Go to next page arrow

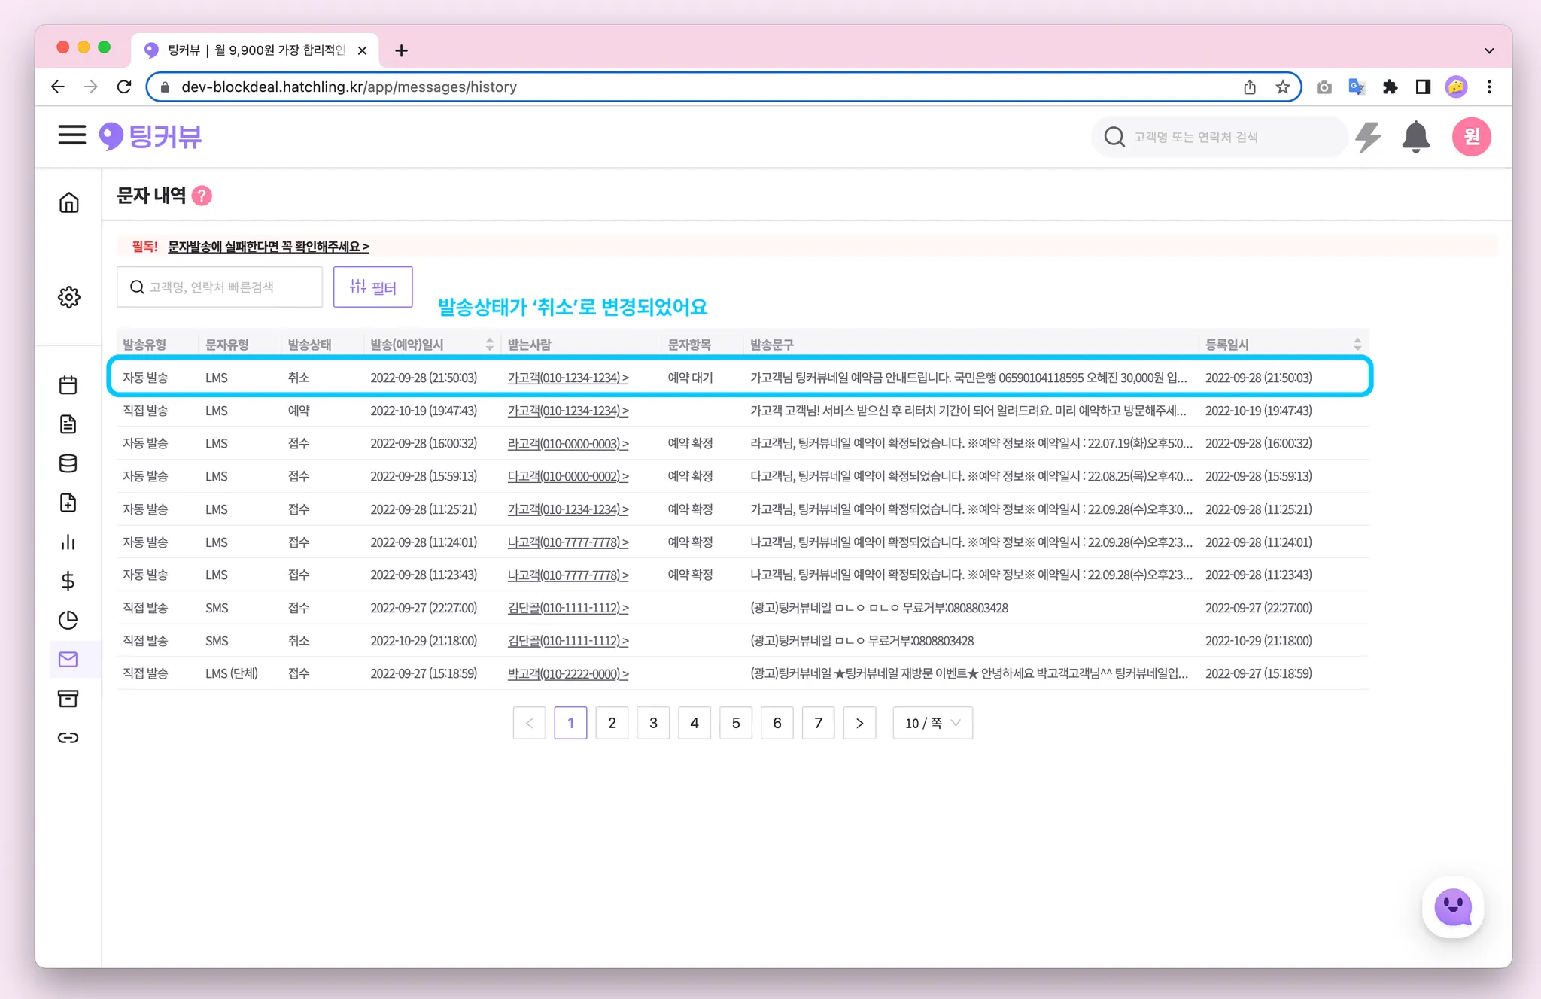[x=859, y=723]
